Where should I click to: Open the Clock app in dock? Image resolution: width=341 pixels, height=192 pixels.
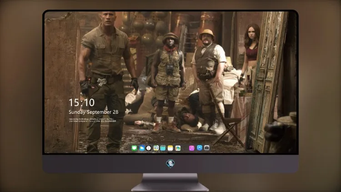(149, 148)
